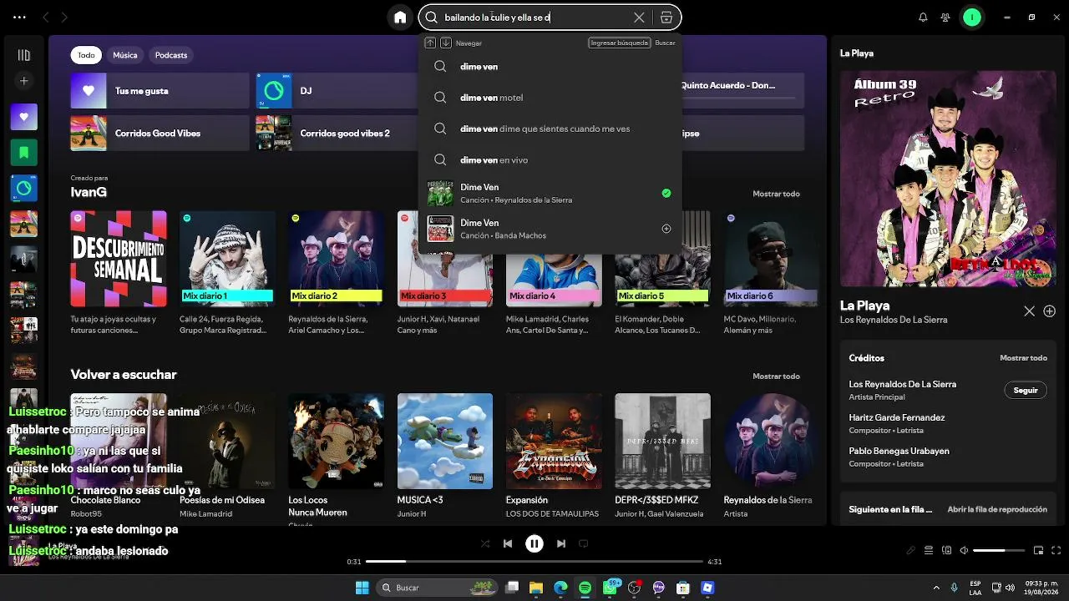Skip to the next track
1069x601 pixels.
[561, 543]
